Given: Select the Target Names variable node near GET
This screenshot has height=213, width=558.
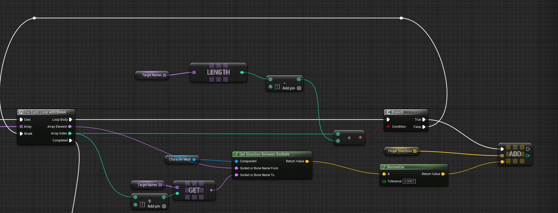Looking at the screenshot, I should 148,185.
